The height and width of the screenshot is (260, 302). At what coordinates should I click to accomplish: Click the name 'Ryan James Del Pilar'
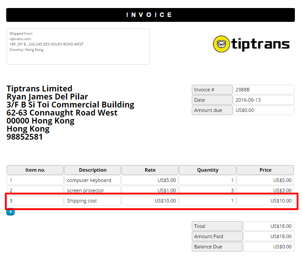[47, 97]
